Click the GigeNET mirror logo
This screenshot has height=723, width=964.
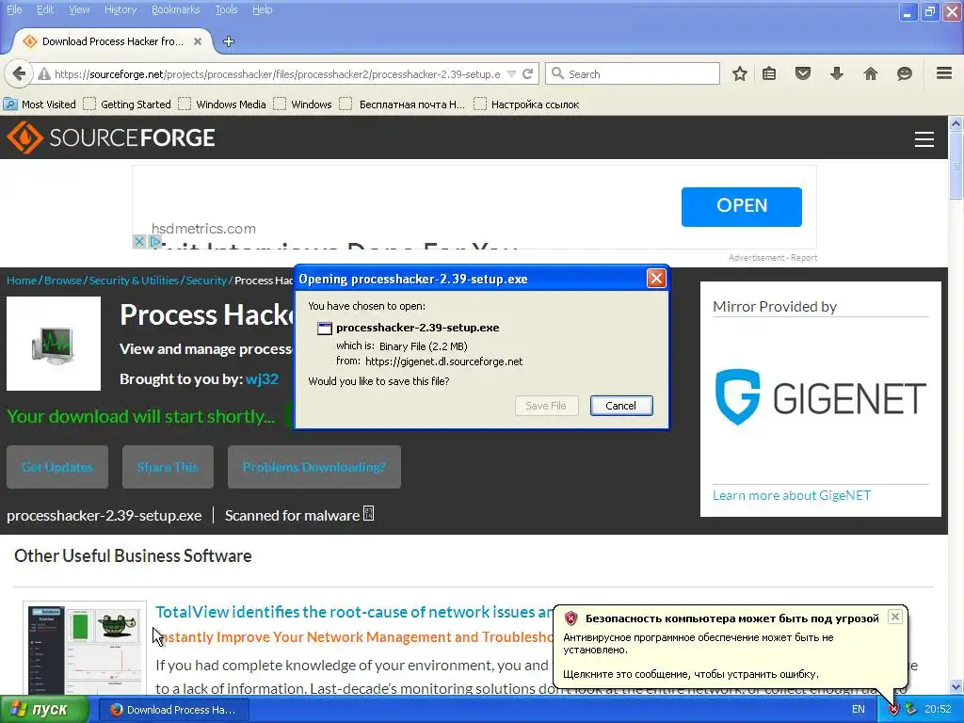(x=821, y=397)
